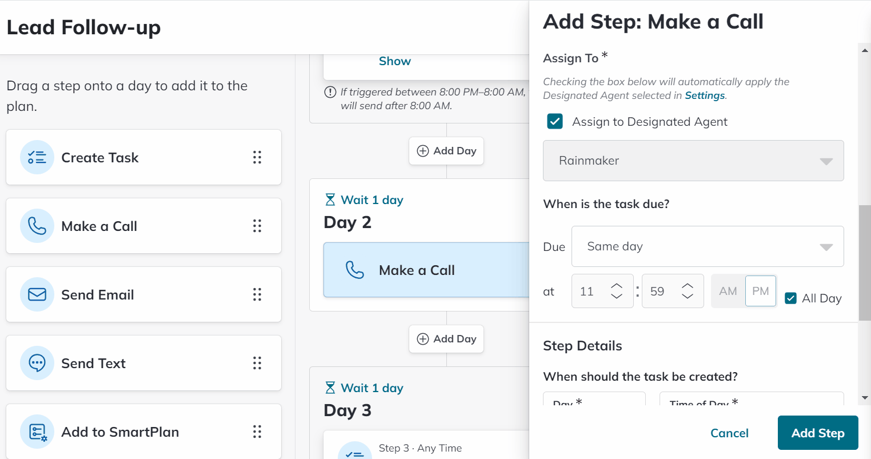The height and width of the screenshot is (459, 871).
Task: Uncheck Assign to Designated Agent
Action: pyautogui.click(x=555, y=121)
